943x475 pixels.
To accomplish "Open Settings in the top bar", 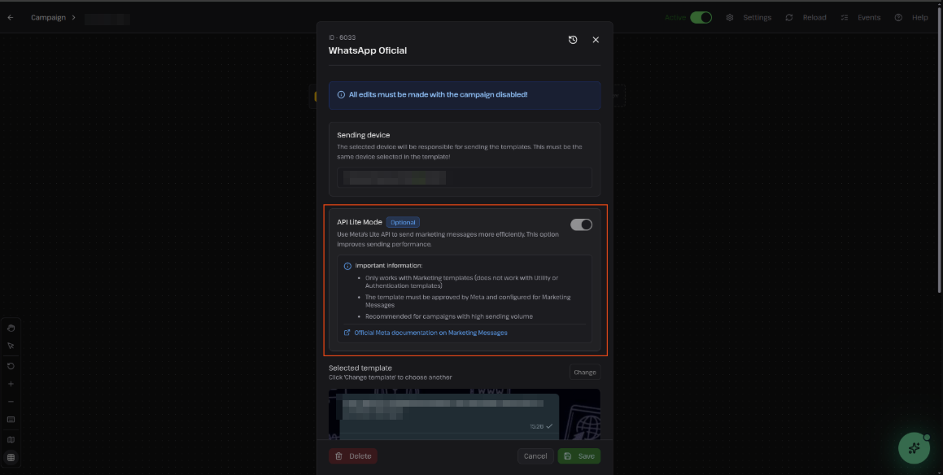I will pos(749,17).
